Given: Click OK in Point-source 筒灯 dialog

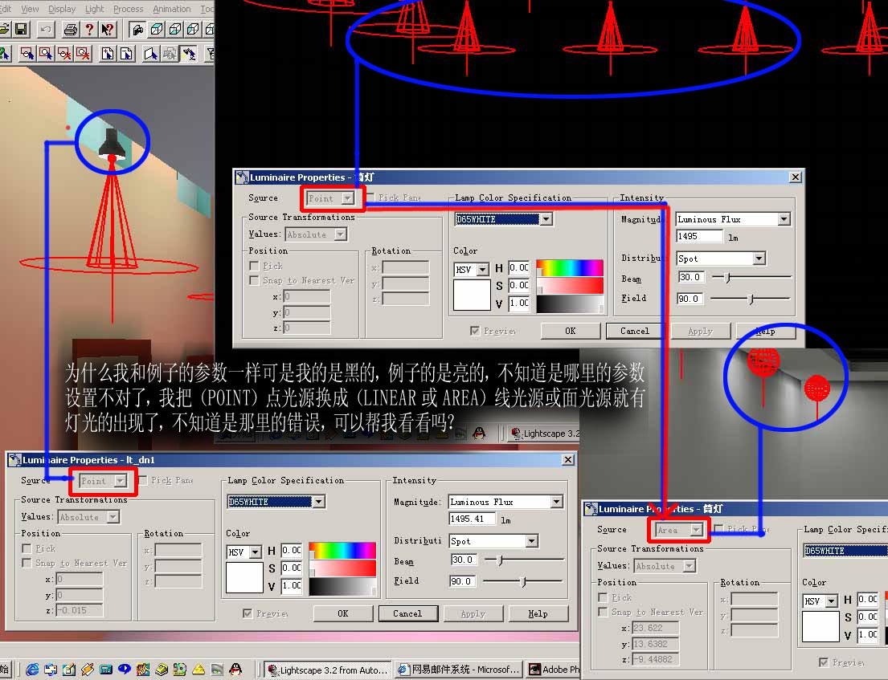Looking at the screenshot, I should point(571,331).
